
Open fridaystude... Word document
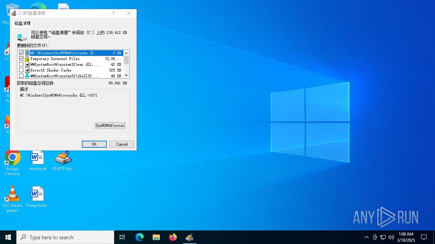coord(38,197)
